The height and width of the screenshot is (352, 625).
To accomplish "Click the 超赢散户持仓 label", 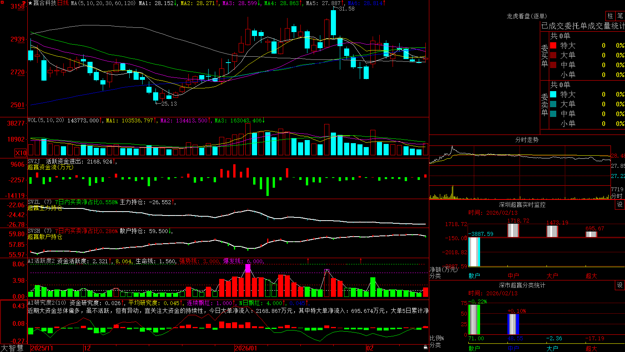I will click(x=45, y=237).
